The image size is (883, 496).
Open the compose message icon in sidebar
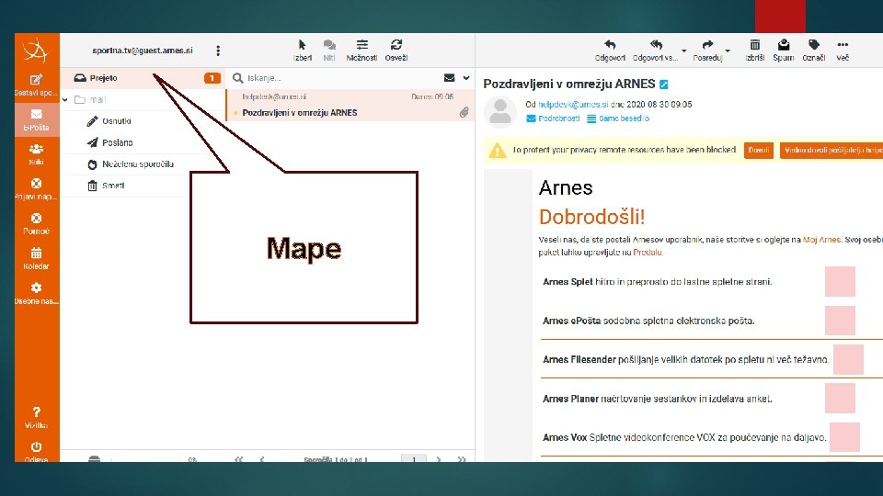coord(36,80)
